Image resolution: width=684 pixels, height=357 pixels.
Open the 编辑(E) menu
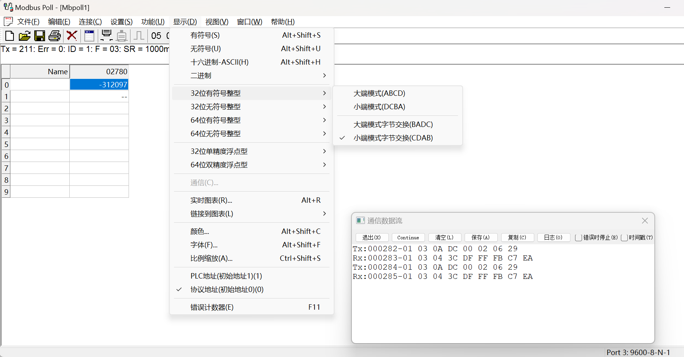point(59,22)
